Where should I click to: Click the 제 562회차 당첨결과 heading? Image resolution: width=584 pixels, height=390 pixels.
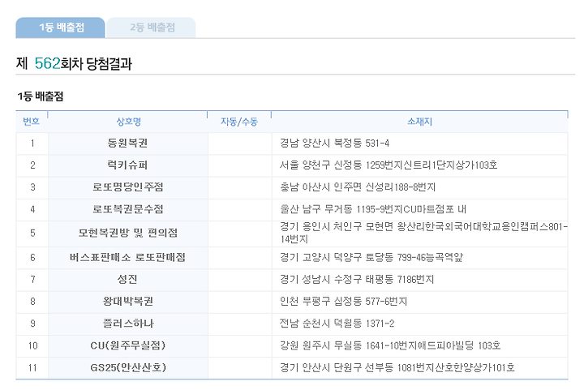(74, 63)
